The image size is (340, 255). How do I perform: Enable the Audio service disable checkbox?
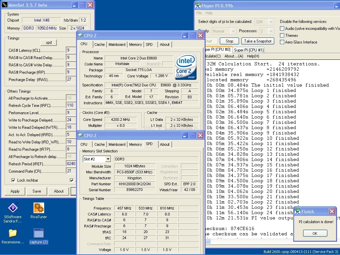tap(282, 29)
